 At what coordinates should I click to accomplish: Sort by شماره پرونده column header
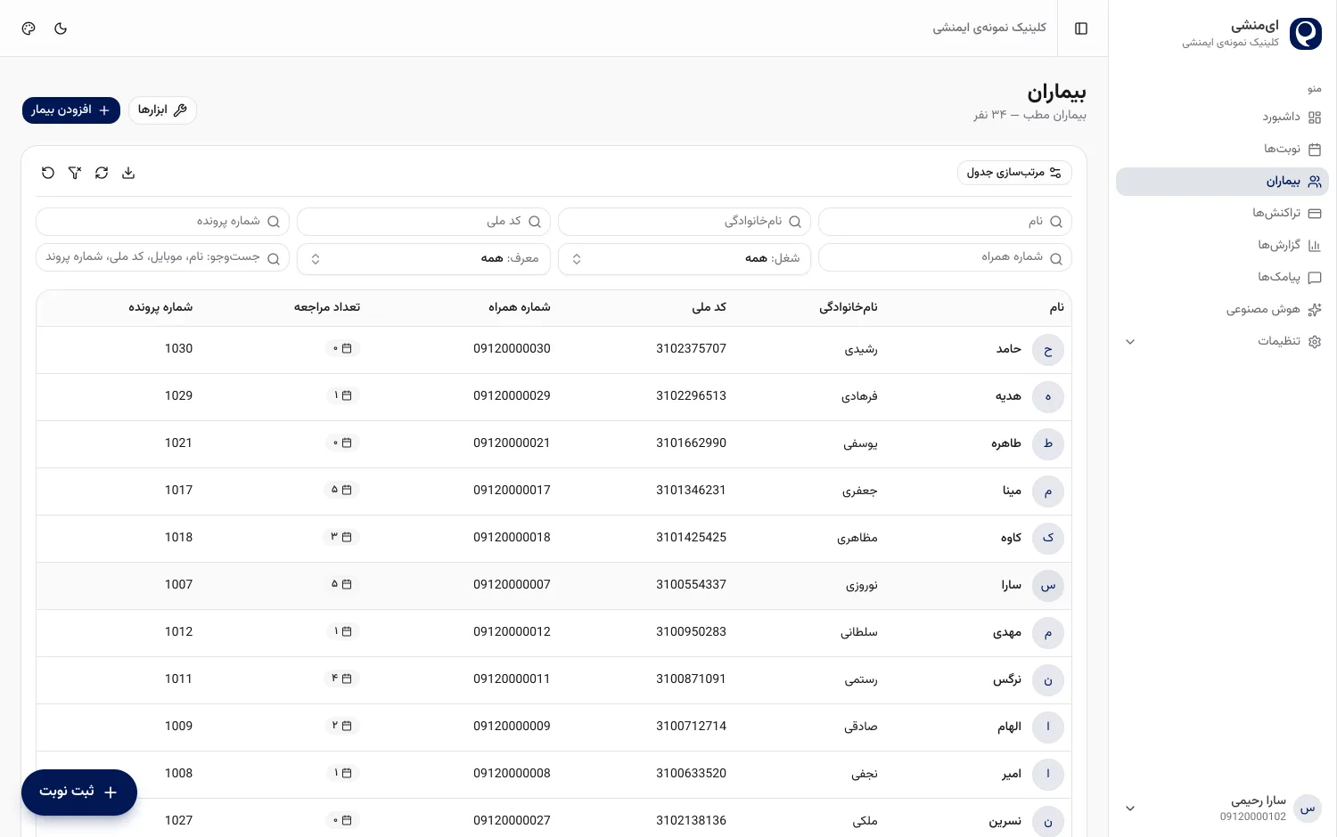tap(160, 307)
